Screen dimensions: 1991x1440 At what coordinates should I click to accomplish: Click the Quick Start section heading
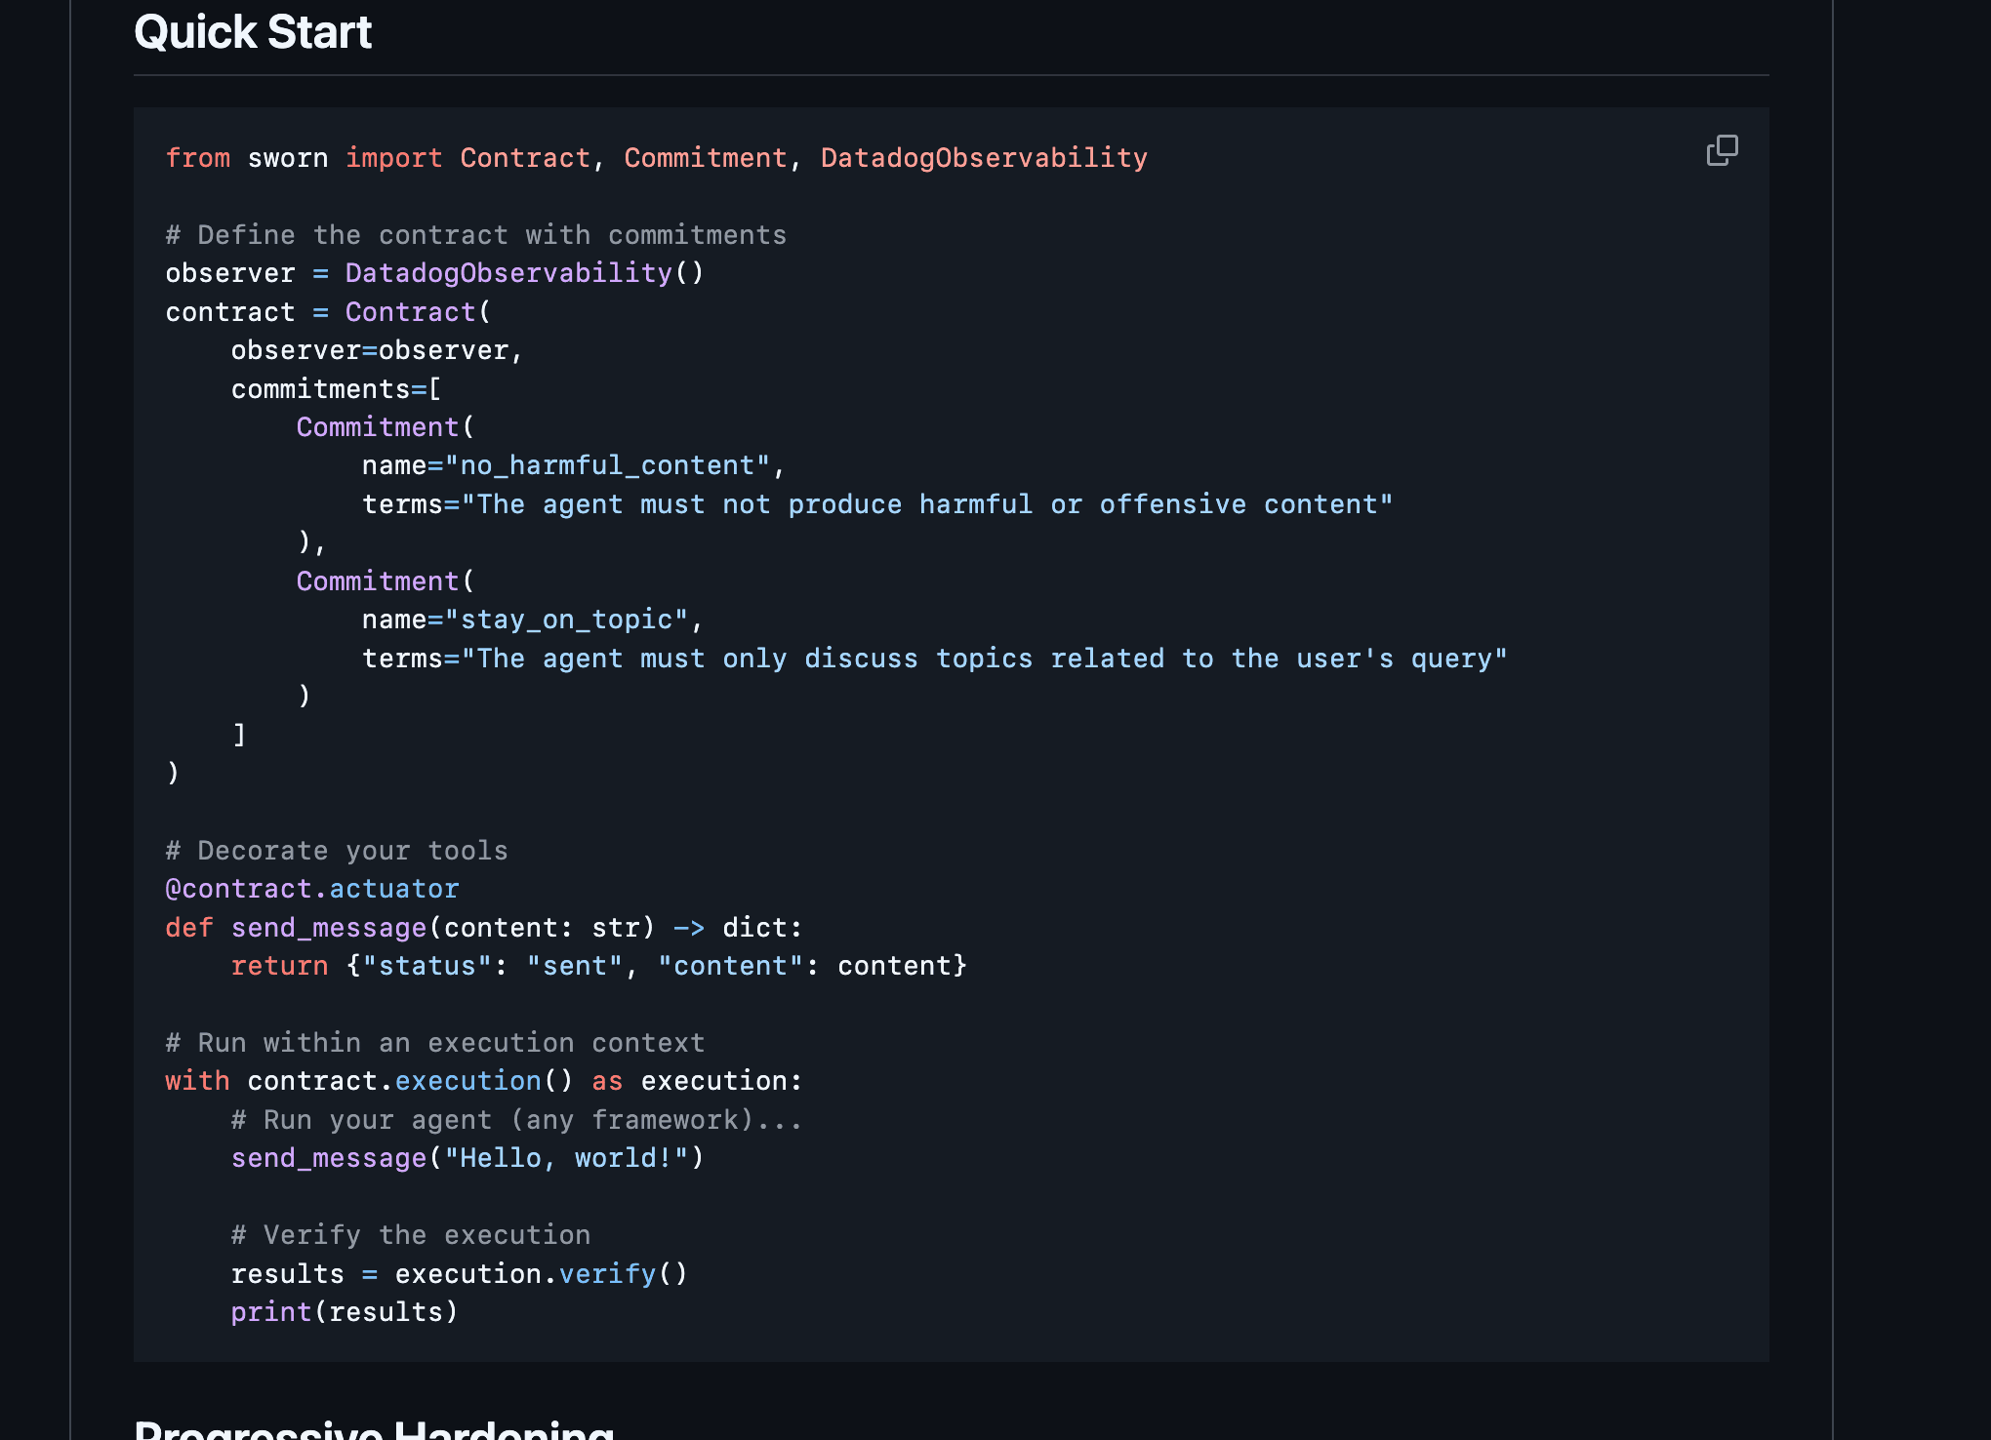253,32
